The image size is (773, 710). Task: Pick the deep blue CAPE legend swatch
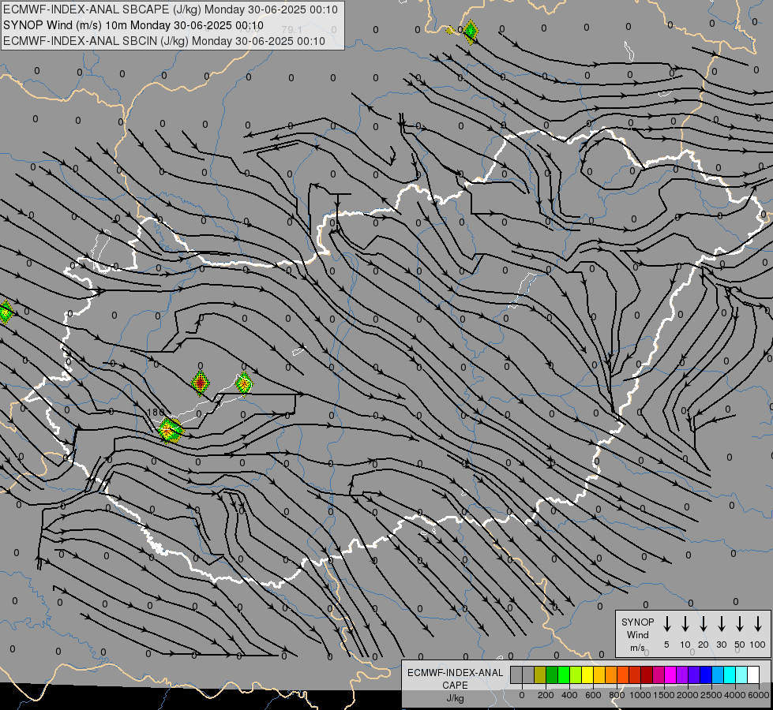click(705, 674)
